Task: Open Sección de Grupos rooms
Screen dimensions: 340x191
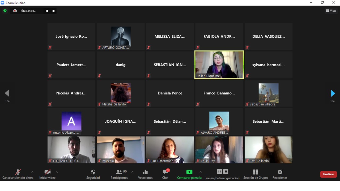Action: coord(256,172)
